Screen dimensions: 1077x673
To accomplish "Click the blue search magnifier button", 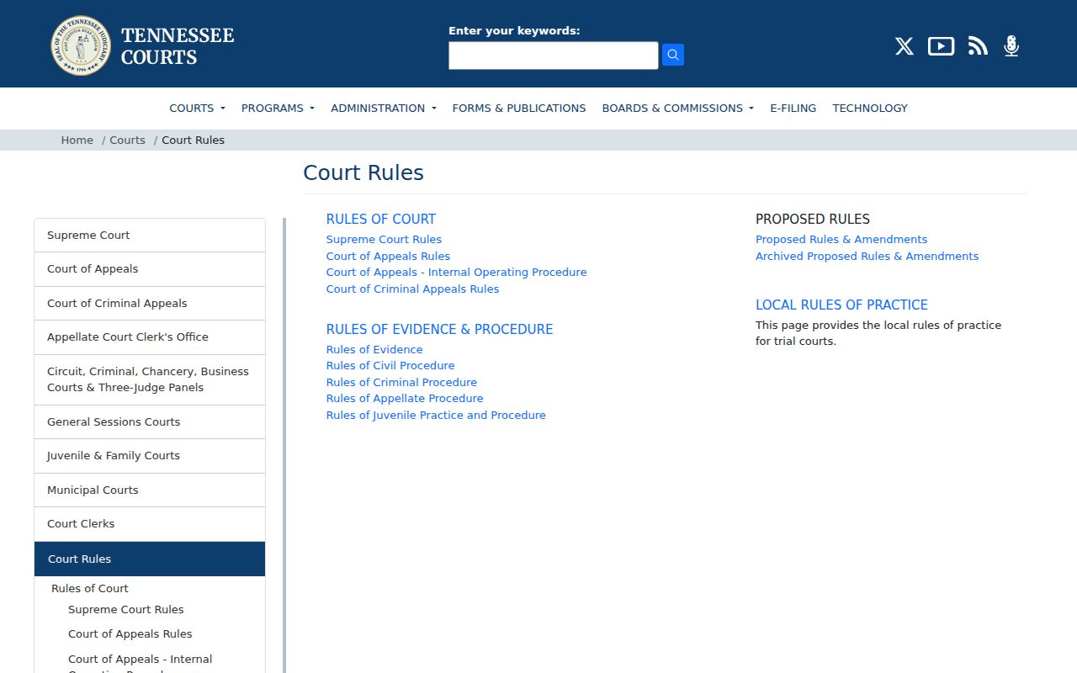I will [x=673, y=55].
